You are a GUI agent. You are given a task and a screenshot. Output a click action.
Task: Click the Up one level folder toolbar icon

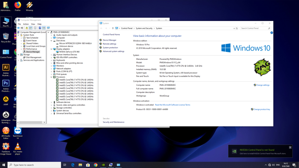[x=27, y=28]
